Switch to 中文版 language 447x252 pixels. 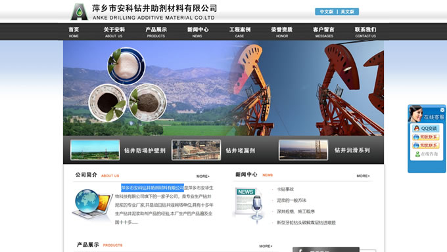327,12
